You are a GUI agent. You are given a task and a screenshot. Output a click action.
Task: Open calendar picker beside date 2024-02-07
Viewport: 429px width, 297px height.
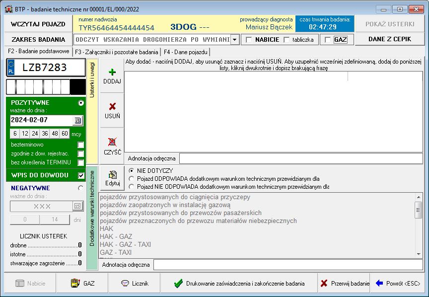(77, 121)
